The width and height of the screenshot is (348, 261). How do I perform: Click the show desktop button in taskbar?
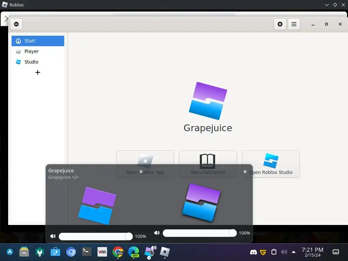click(x=336, y=252)
